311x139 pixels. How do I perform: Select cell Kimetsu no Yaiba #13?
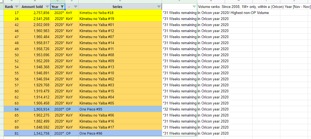click(120, 67)
